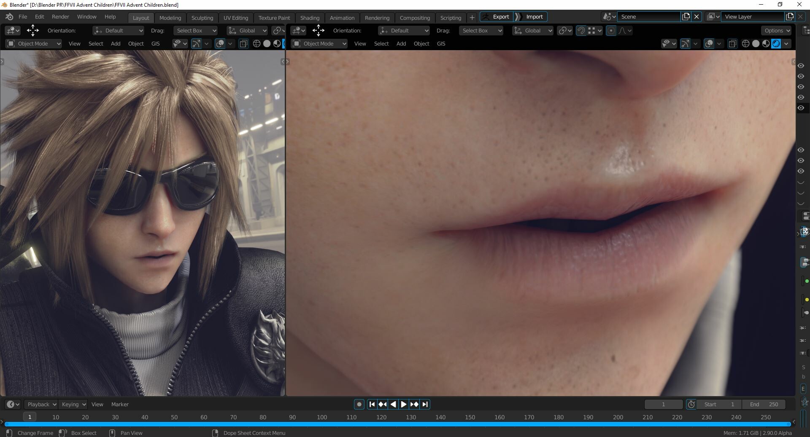Image resolution: width=810 pixels, height=437 pixels.
Task: Play animation in reverse
Action: click(393, 404)
